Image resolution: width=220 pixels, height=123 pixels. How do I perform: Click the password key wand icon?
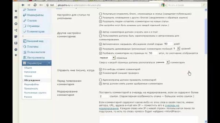pos(41,5)
